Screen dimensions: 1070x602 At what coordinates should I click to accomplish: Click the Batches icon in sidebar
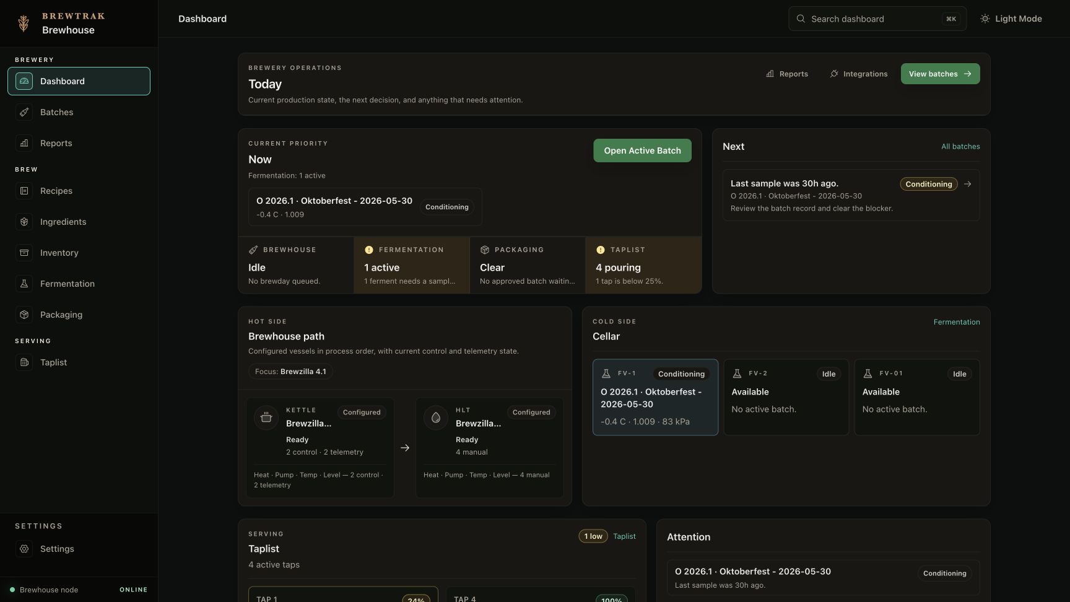point(24,112)
